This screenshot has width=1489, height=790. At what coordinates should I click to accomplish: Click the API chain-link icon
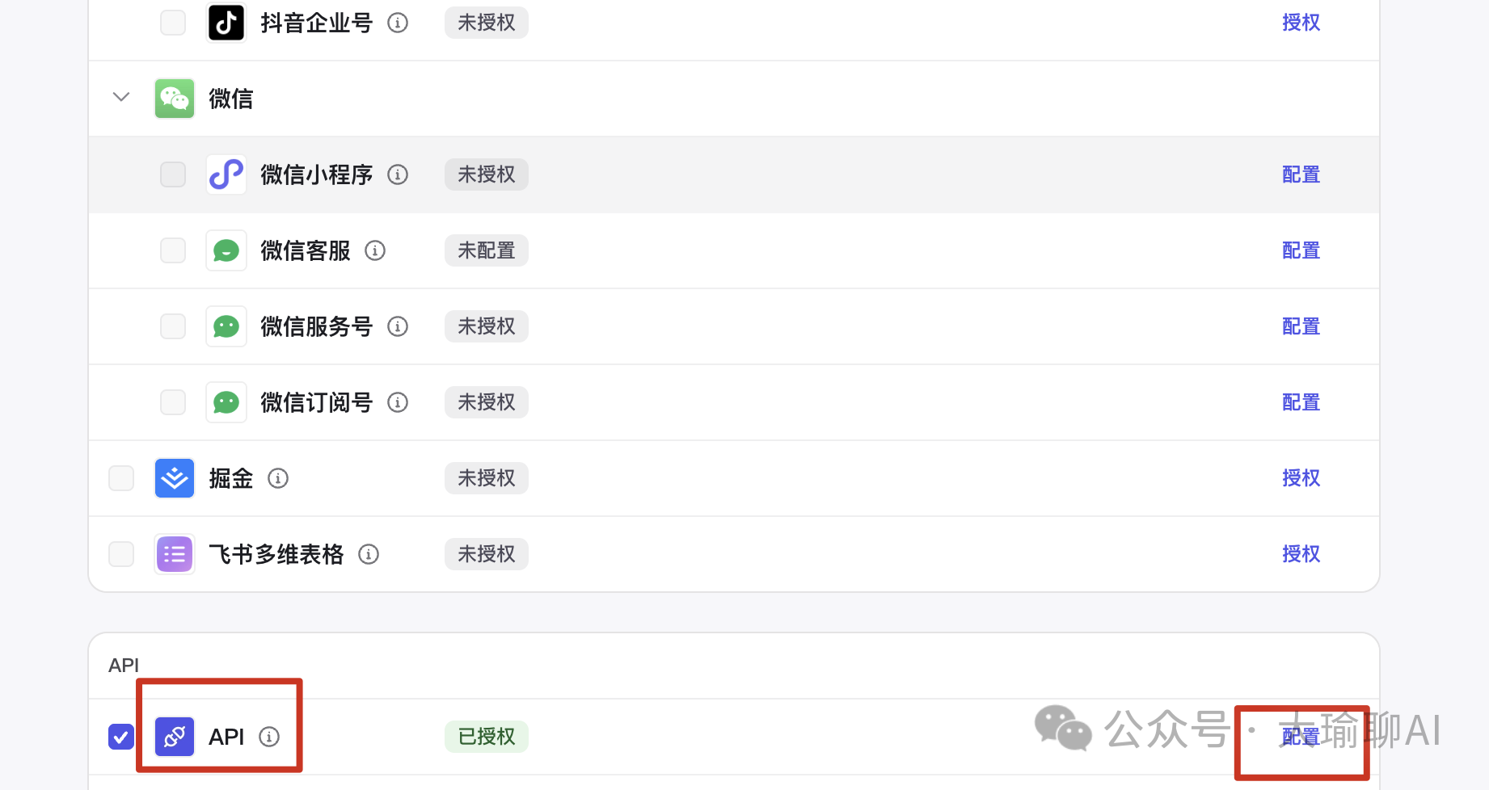[x=174, y=736]
